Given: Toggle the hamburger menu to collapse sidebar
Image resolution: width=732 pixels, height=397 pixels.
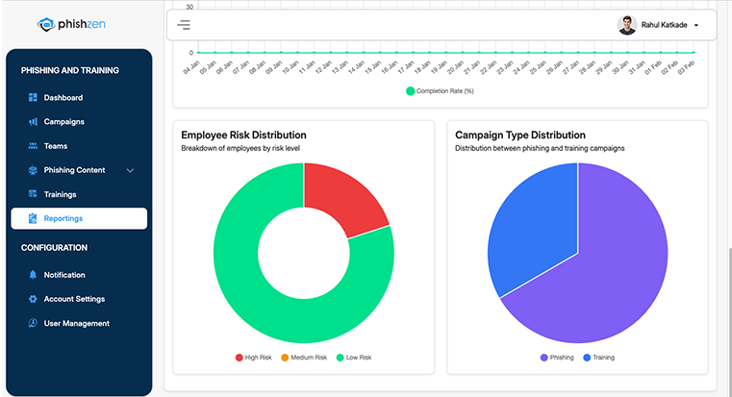Looking at the screenshot, I should pyautogui.click(x=184, y=25).
